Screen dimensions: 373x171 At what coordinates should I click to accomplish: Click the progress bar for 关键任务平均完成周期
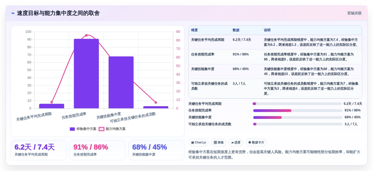coord(297,104)
